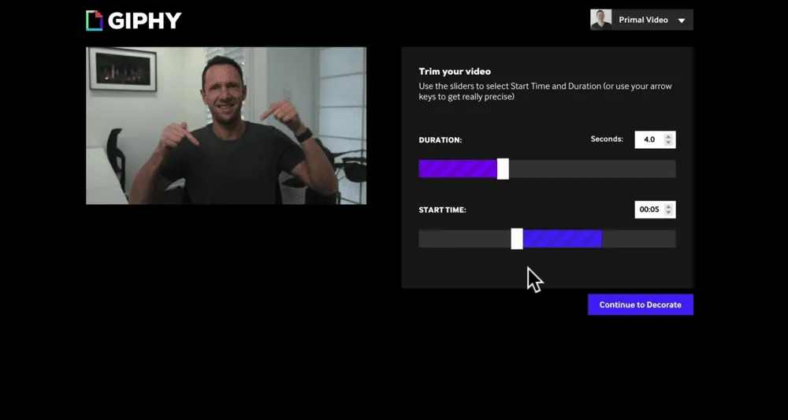Decrease Start Time with the down arrow
788x420 pixels.
[668, 213]
